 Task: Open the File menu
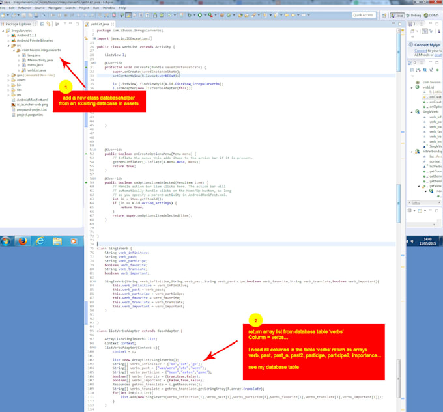click(3, 8)
